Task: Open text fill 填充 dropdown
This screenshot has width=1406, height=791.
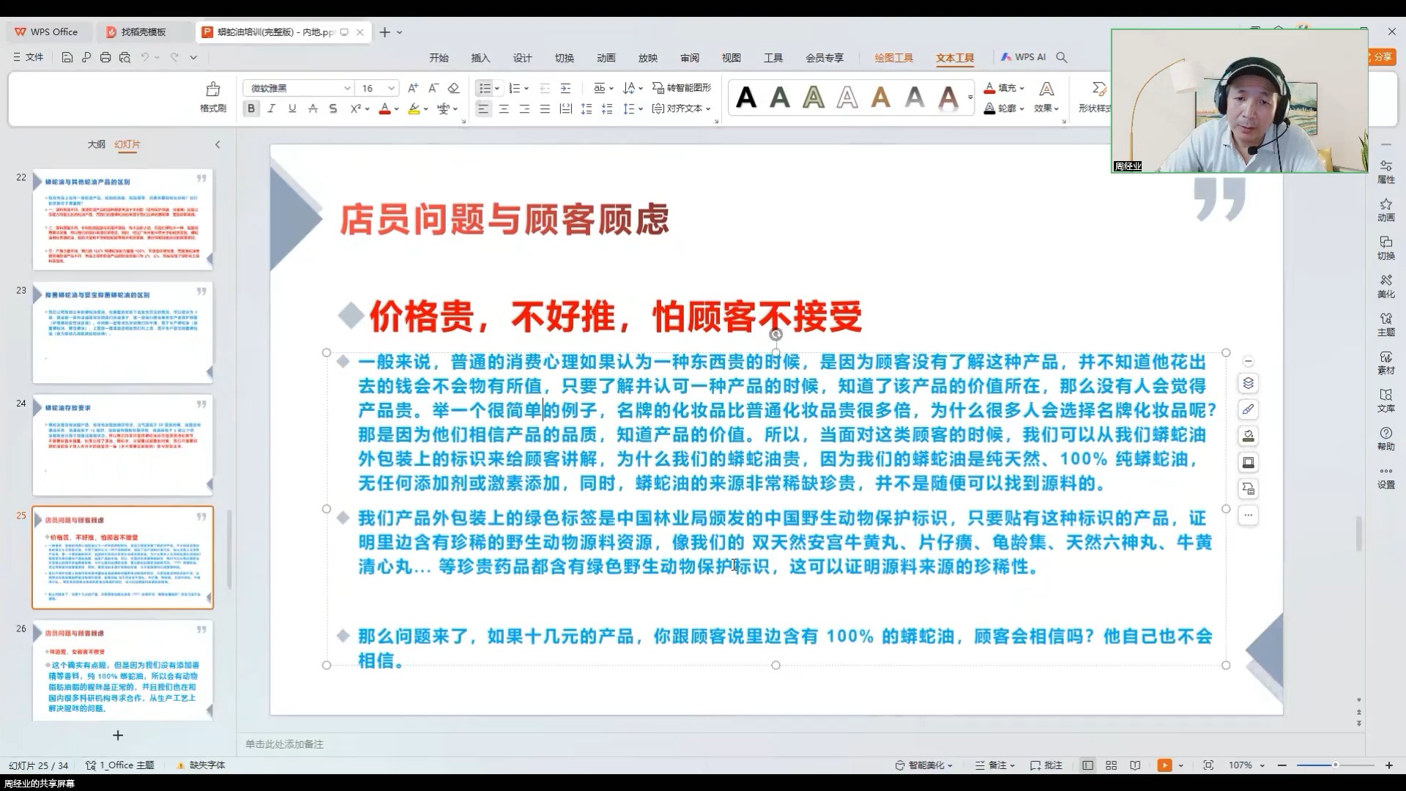Action: (1004, 88)
